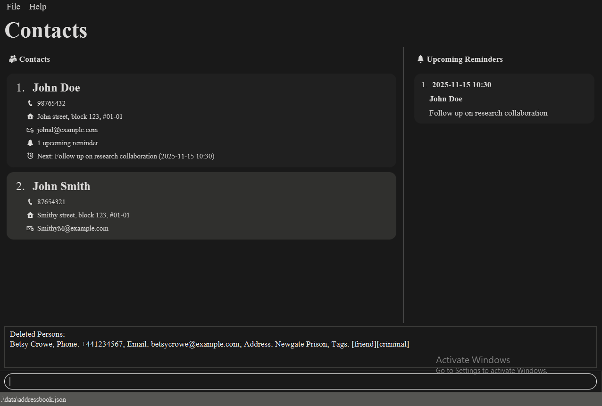Click the house icon beside John street address
This screenshot has height=406, width=602.
click(30, 116)
